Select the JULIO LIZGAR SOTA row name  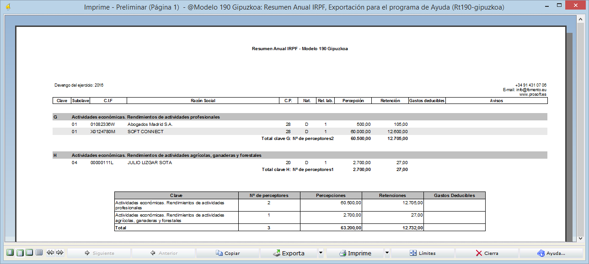tap(150, 162)
